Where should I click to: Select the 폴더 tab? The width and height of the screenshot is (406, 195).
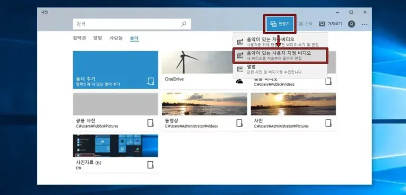(134, 38)
